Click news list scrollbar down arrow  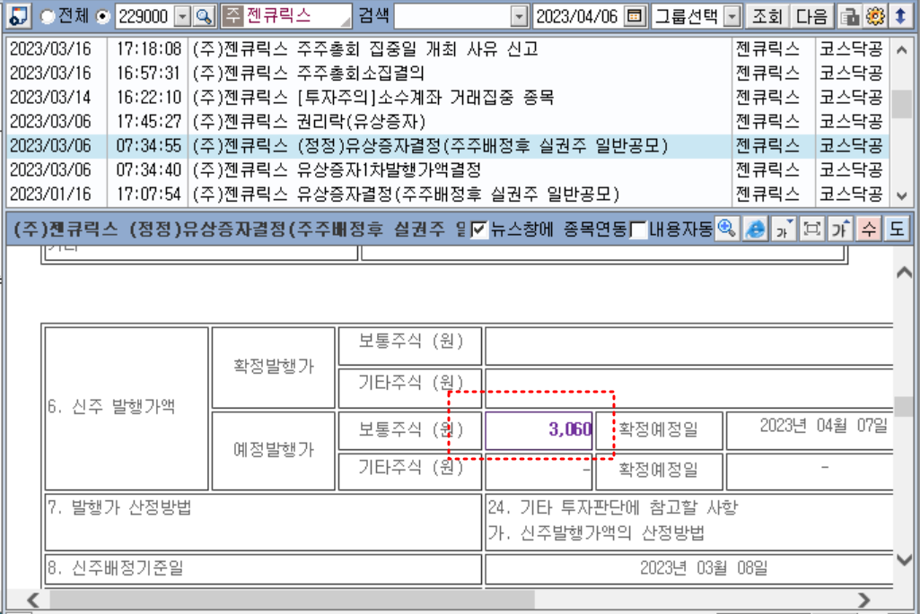pos(902,195)
